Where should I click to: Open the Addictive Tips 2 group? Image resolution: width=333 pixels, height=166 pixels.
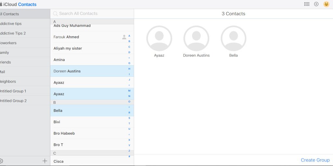coord(25,33)
